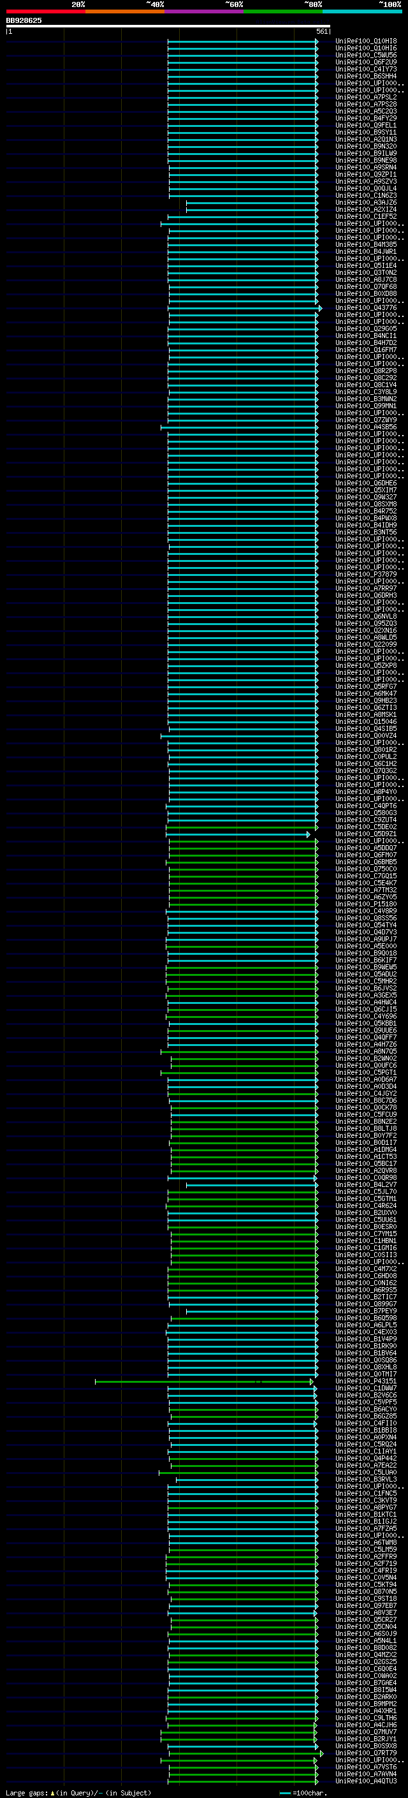
Task: Select the UniRef100_A5C2Q3 label
Action: [x=366, y=111]
